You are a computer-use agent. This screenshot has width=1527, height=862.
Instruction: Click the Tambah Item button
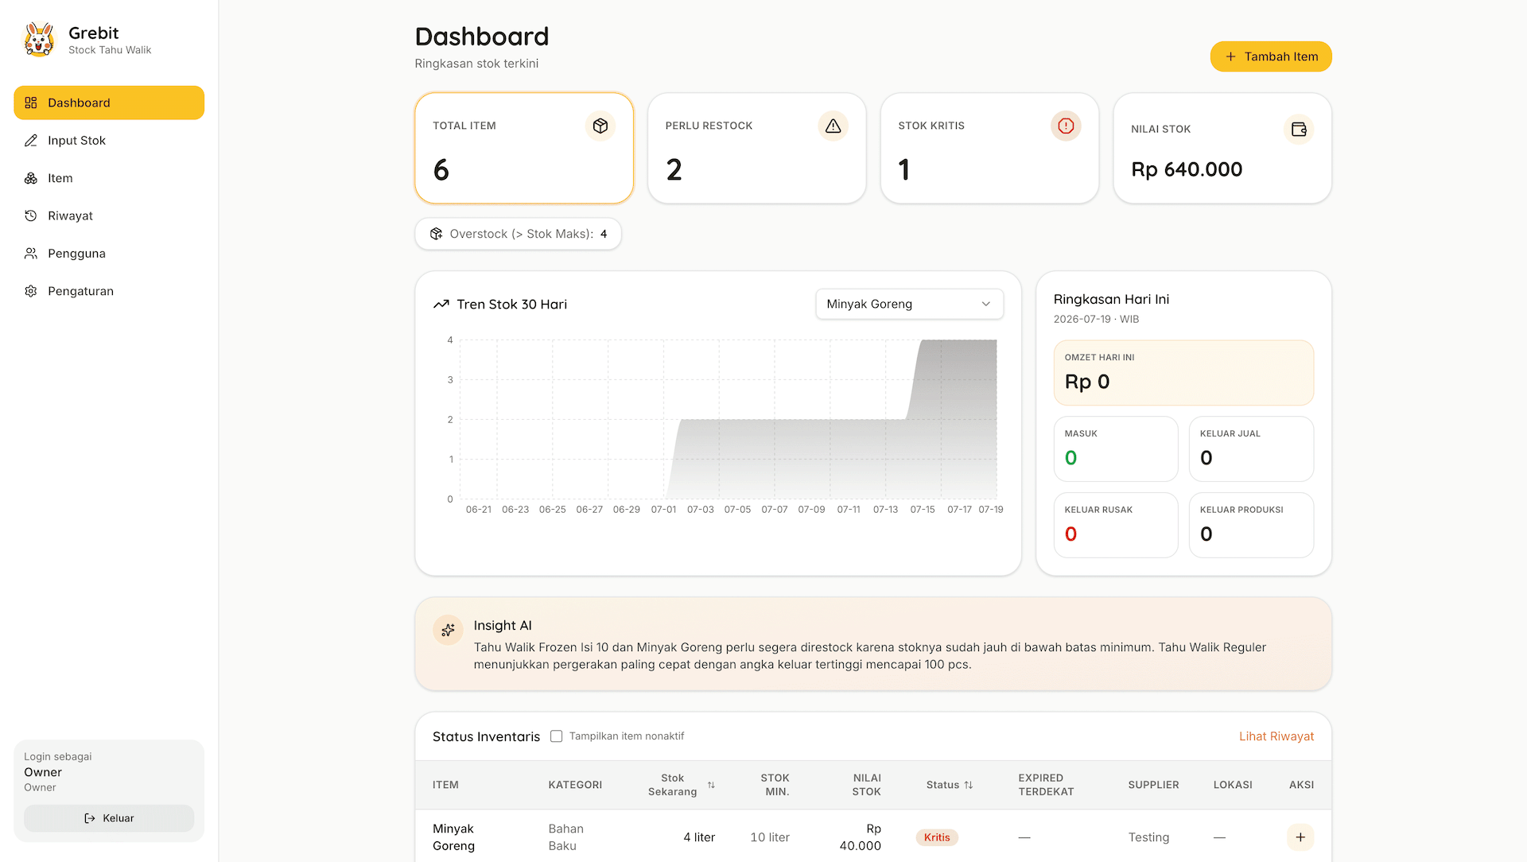(1271, 56)
